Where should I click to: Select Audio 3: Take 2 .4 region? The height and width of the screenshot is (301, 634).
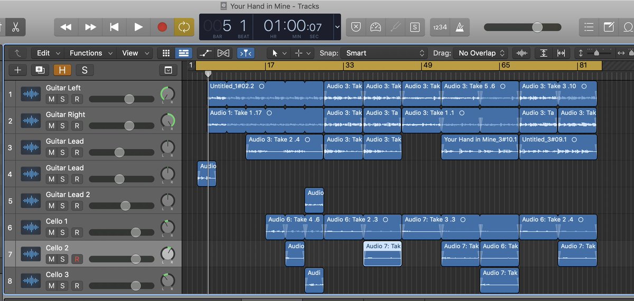[x=285, y=147]
